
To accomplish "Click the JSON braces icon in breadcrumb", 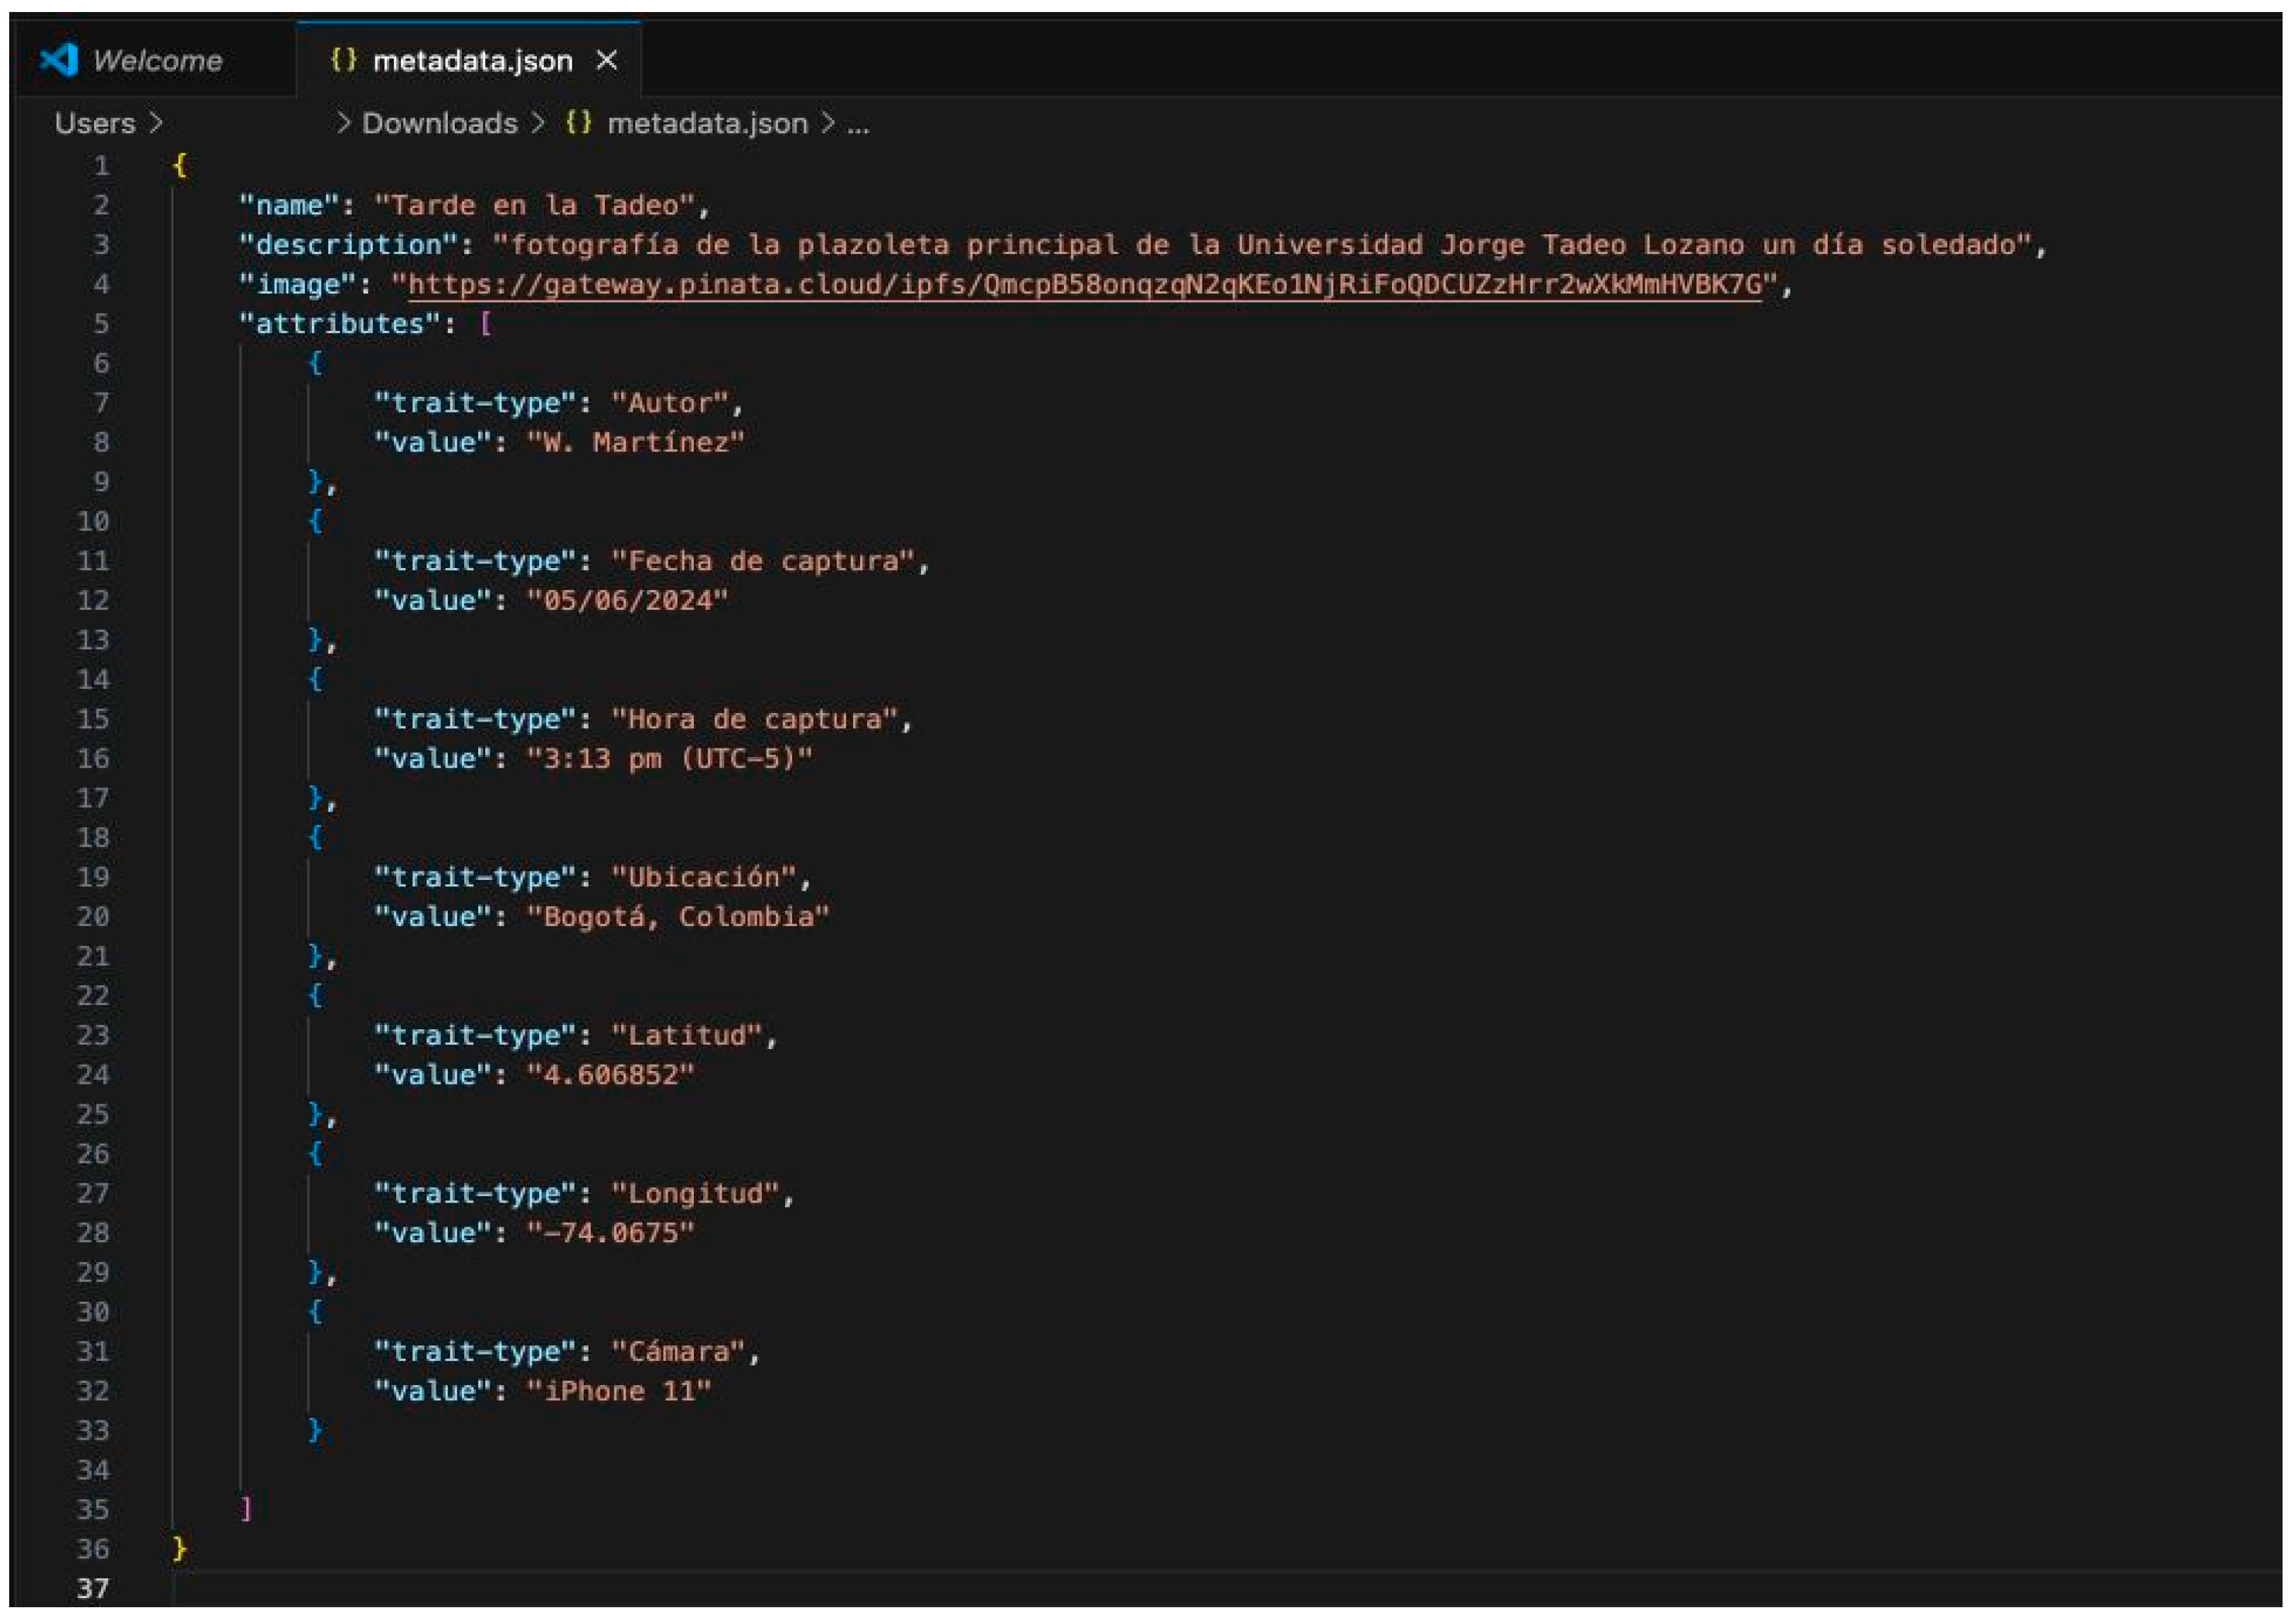I will click(578, 123).
